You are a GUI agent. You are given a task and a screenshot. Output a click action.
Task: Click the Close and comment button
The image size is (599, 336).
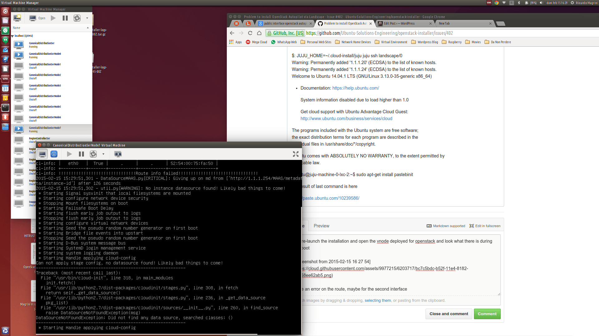pos(449,314)
